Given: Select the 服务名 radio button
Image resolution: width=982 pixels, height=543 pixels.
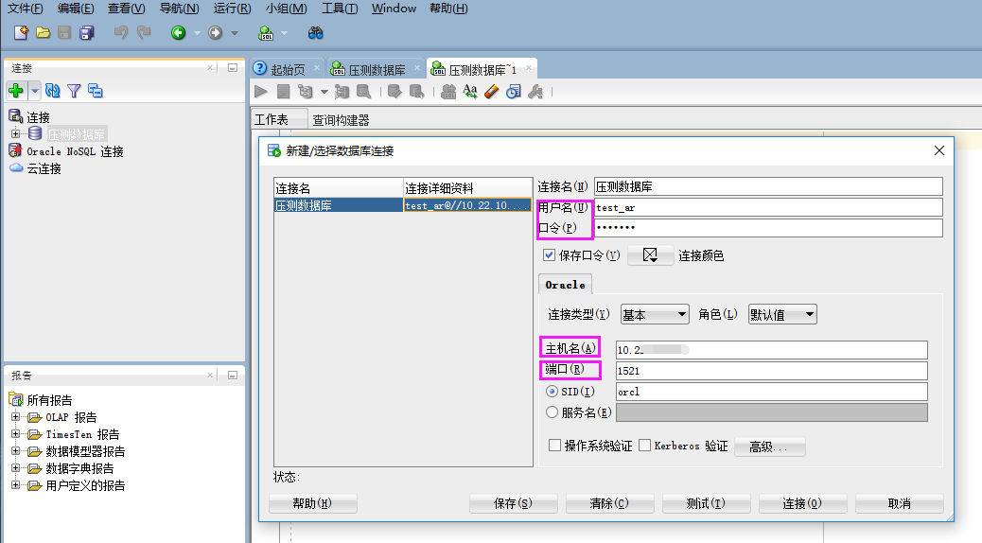Looking at the screenshot, I should (552, 412).
